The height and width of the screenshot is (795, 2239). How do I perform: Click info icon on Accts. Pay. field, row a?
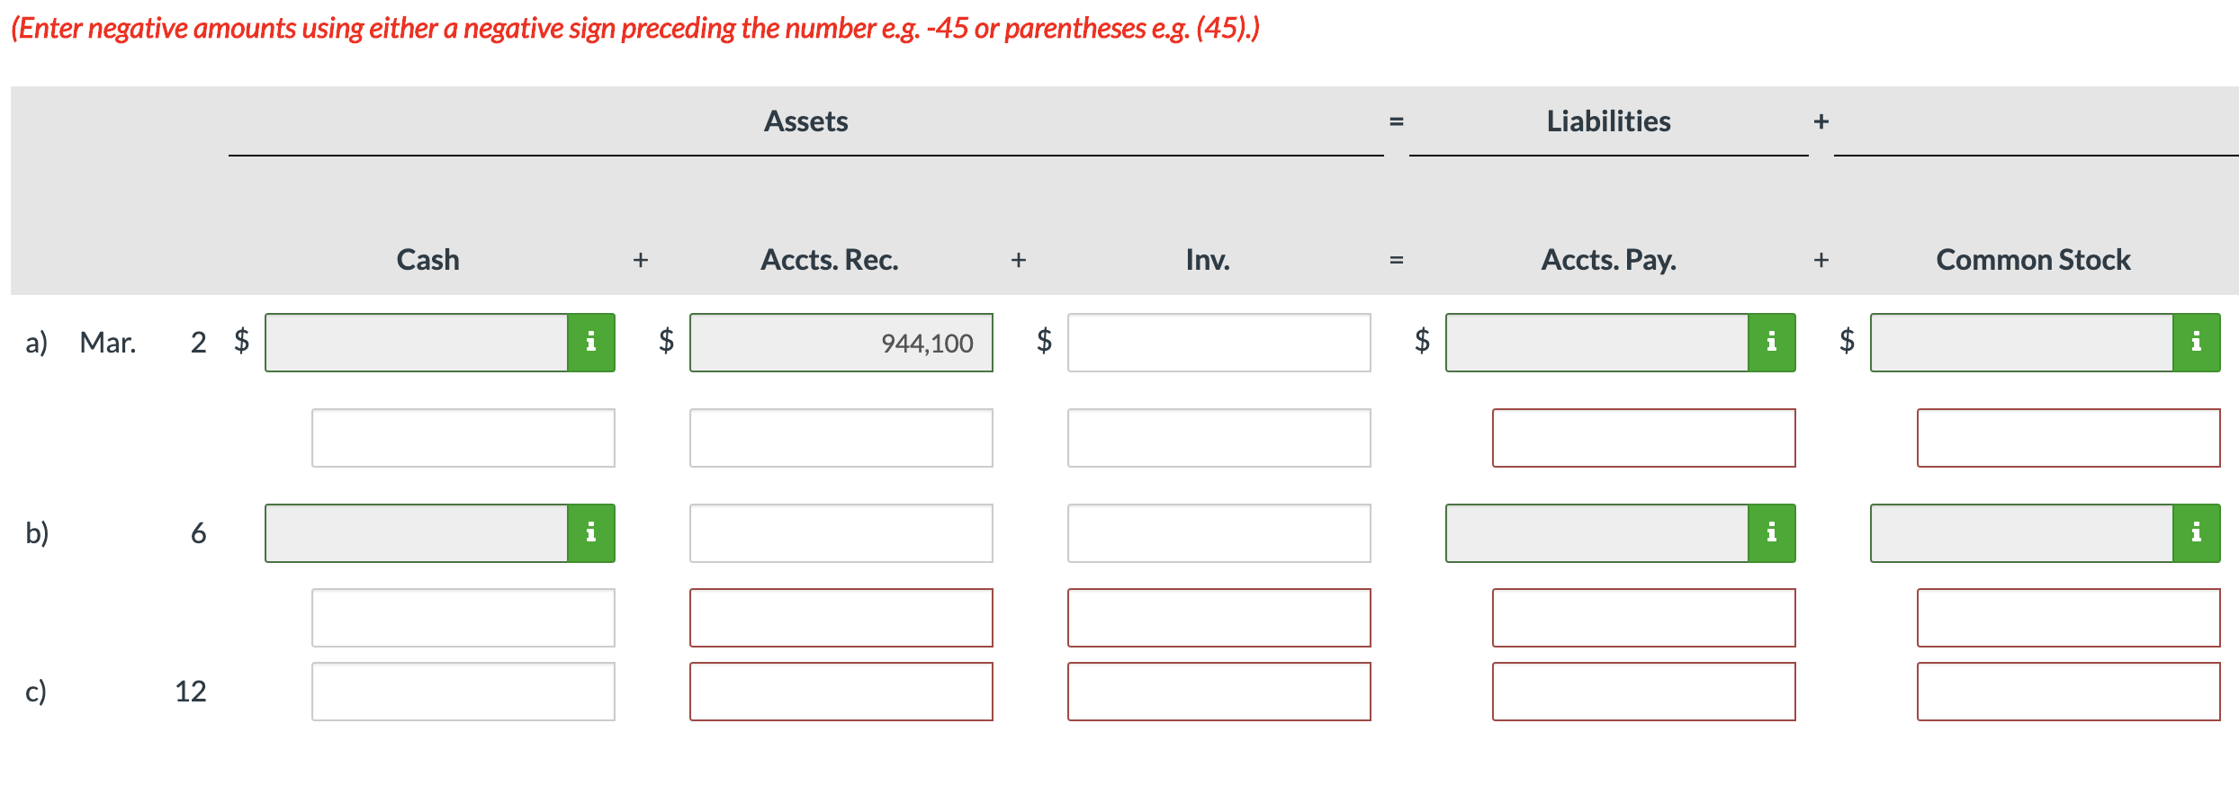coord(1772,343)
